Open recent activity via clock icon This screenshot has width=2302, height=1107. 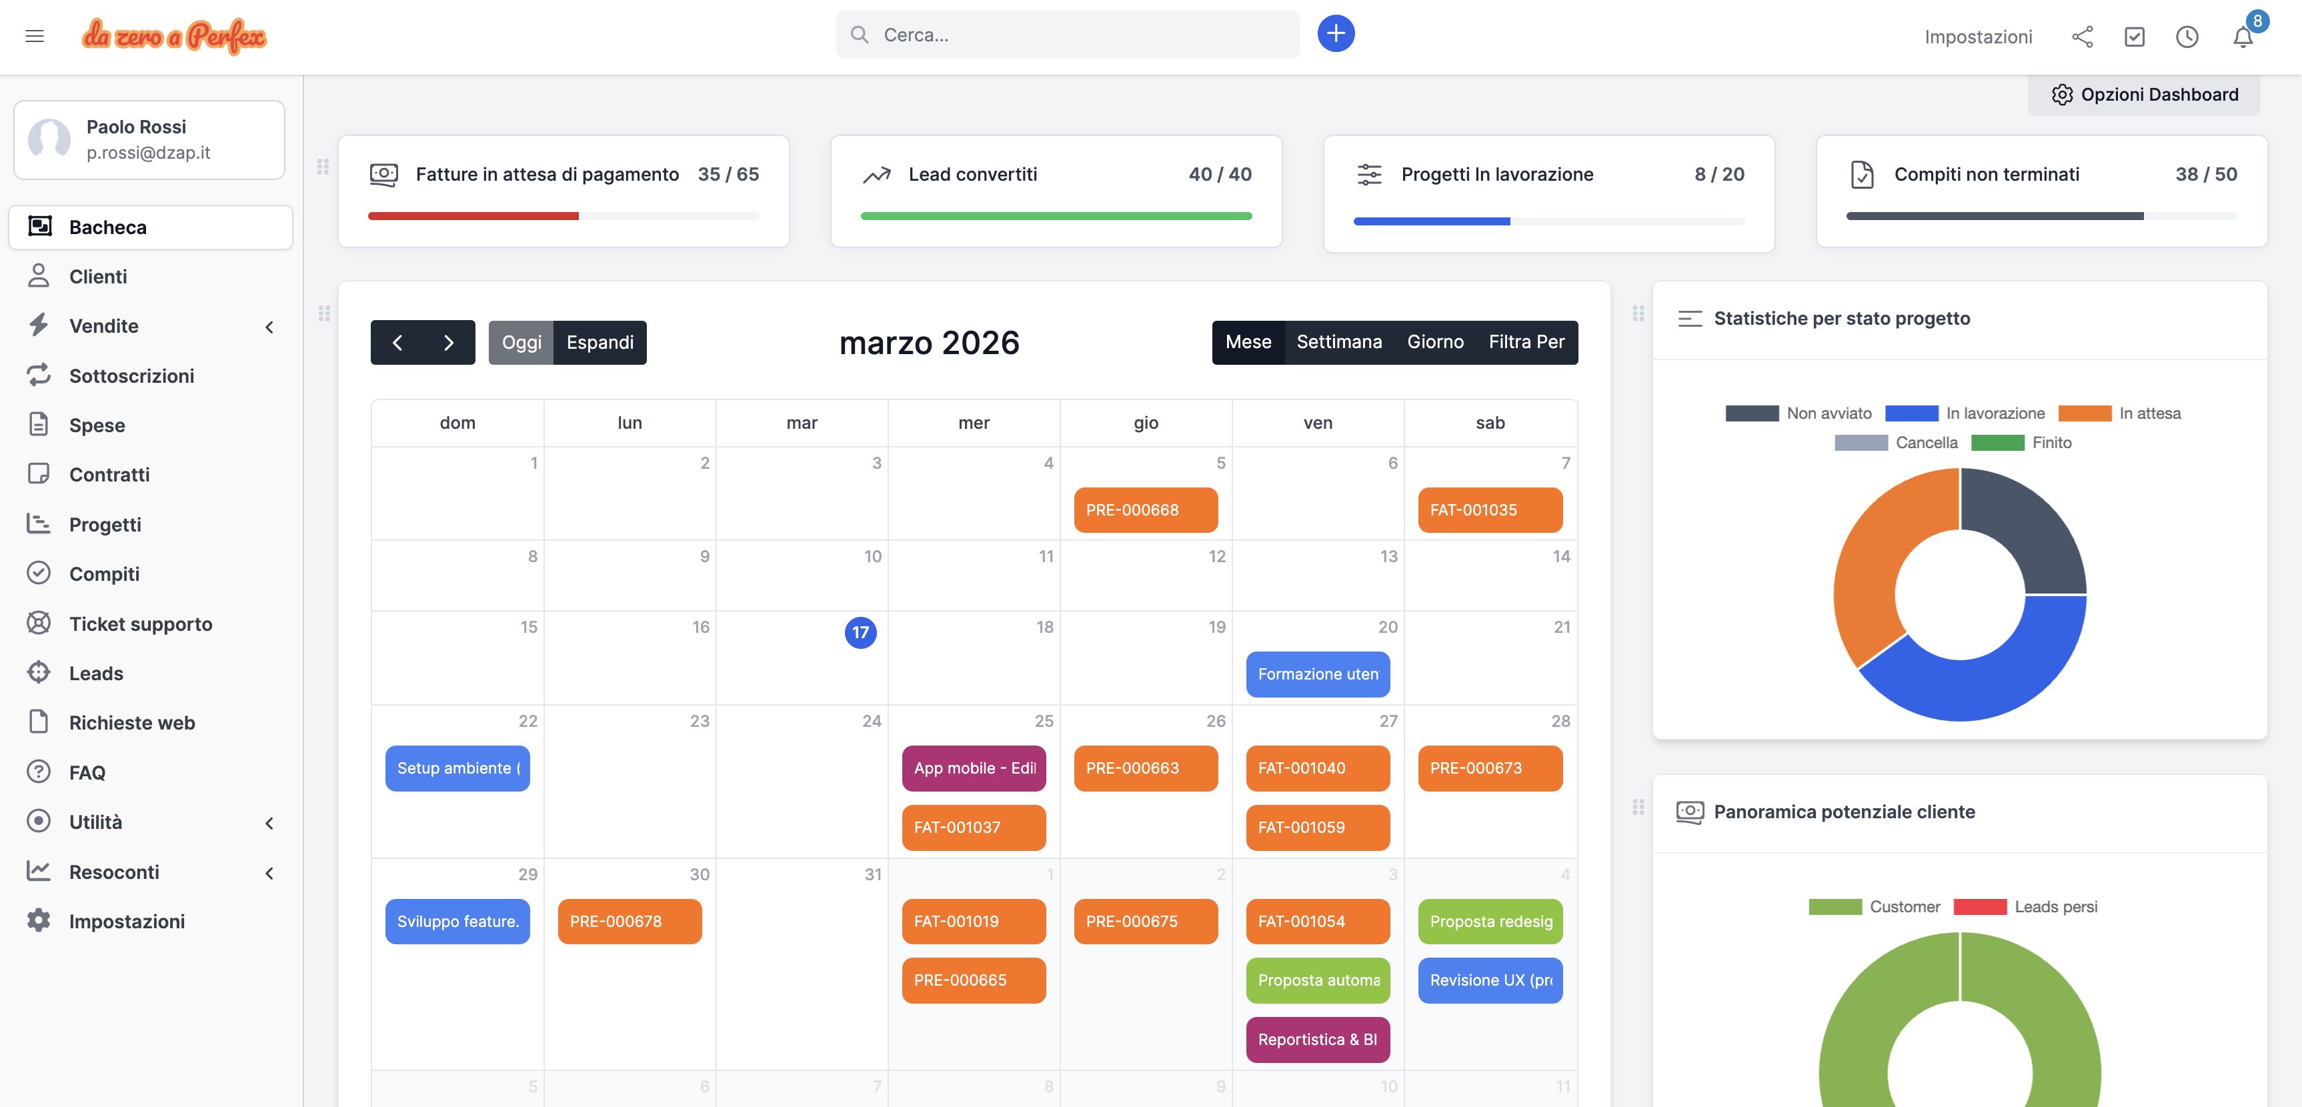tap(2187, 37)
